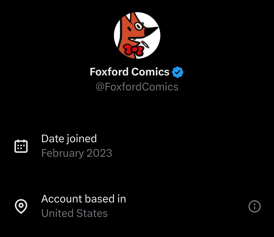
Task: Click the fox's eye in the avatar
Action: (x=138, y=26)
